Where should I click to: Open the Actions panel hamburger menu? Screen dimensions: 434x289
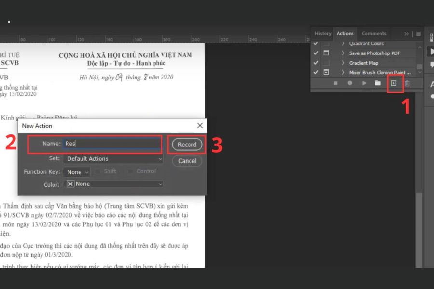point(418,34)
